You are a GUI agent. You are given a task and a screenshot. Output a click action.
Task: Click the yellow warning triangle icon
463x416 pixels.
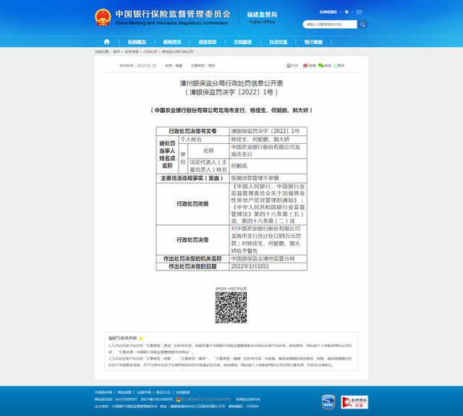(x=141, y=338)
